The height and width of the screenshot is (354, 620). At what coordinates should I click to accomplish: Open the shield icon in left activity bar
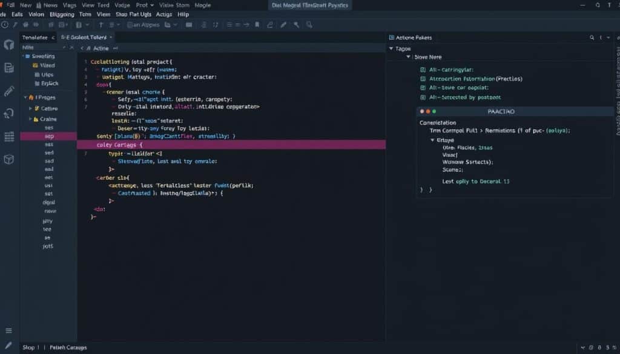pos(8,44)
